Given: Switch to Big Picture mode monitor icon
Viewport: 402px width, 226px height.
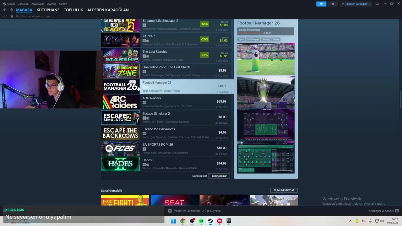Looking at the screenshot, I should (377, 4).
